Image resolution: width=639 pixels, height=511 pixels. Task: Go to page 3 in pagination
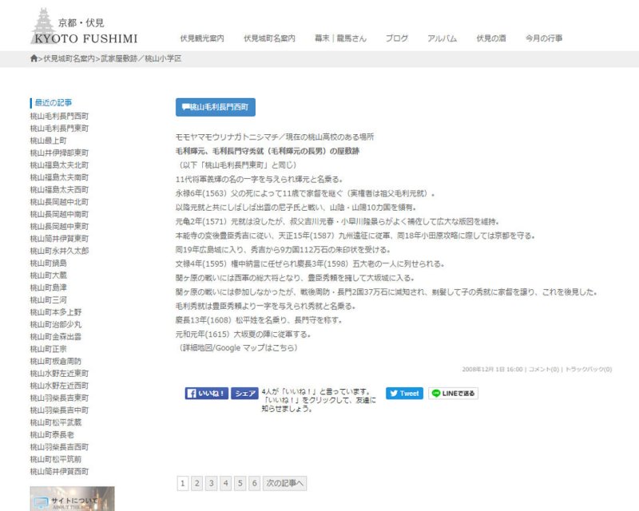(212, 483)
